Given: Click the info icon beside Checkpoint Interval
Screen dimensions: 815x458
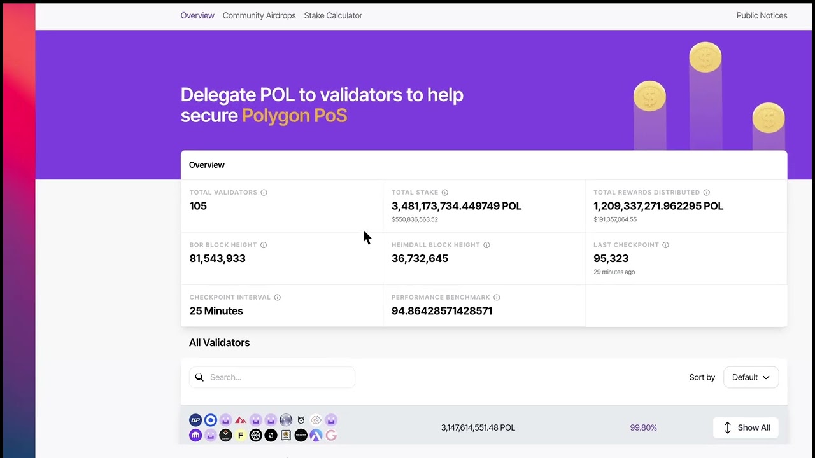Looking at the screenshot, I should (277, 297).
